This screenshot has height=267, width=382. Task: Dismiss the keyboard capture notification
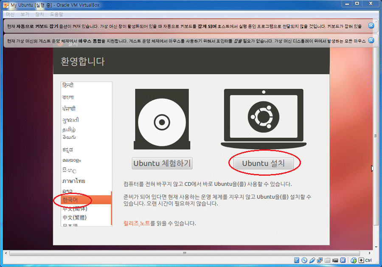click(x=371, y=25)
